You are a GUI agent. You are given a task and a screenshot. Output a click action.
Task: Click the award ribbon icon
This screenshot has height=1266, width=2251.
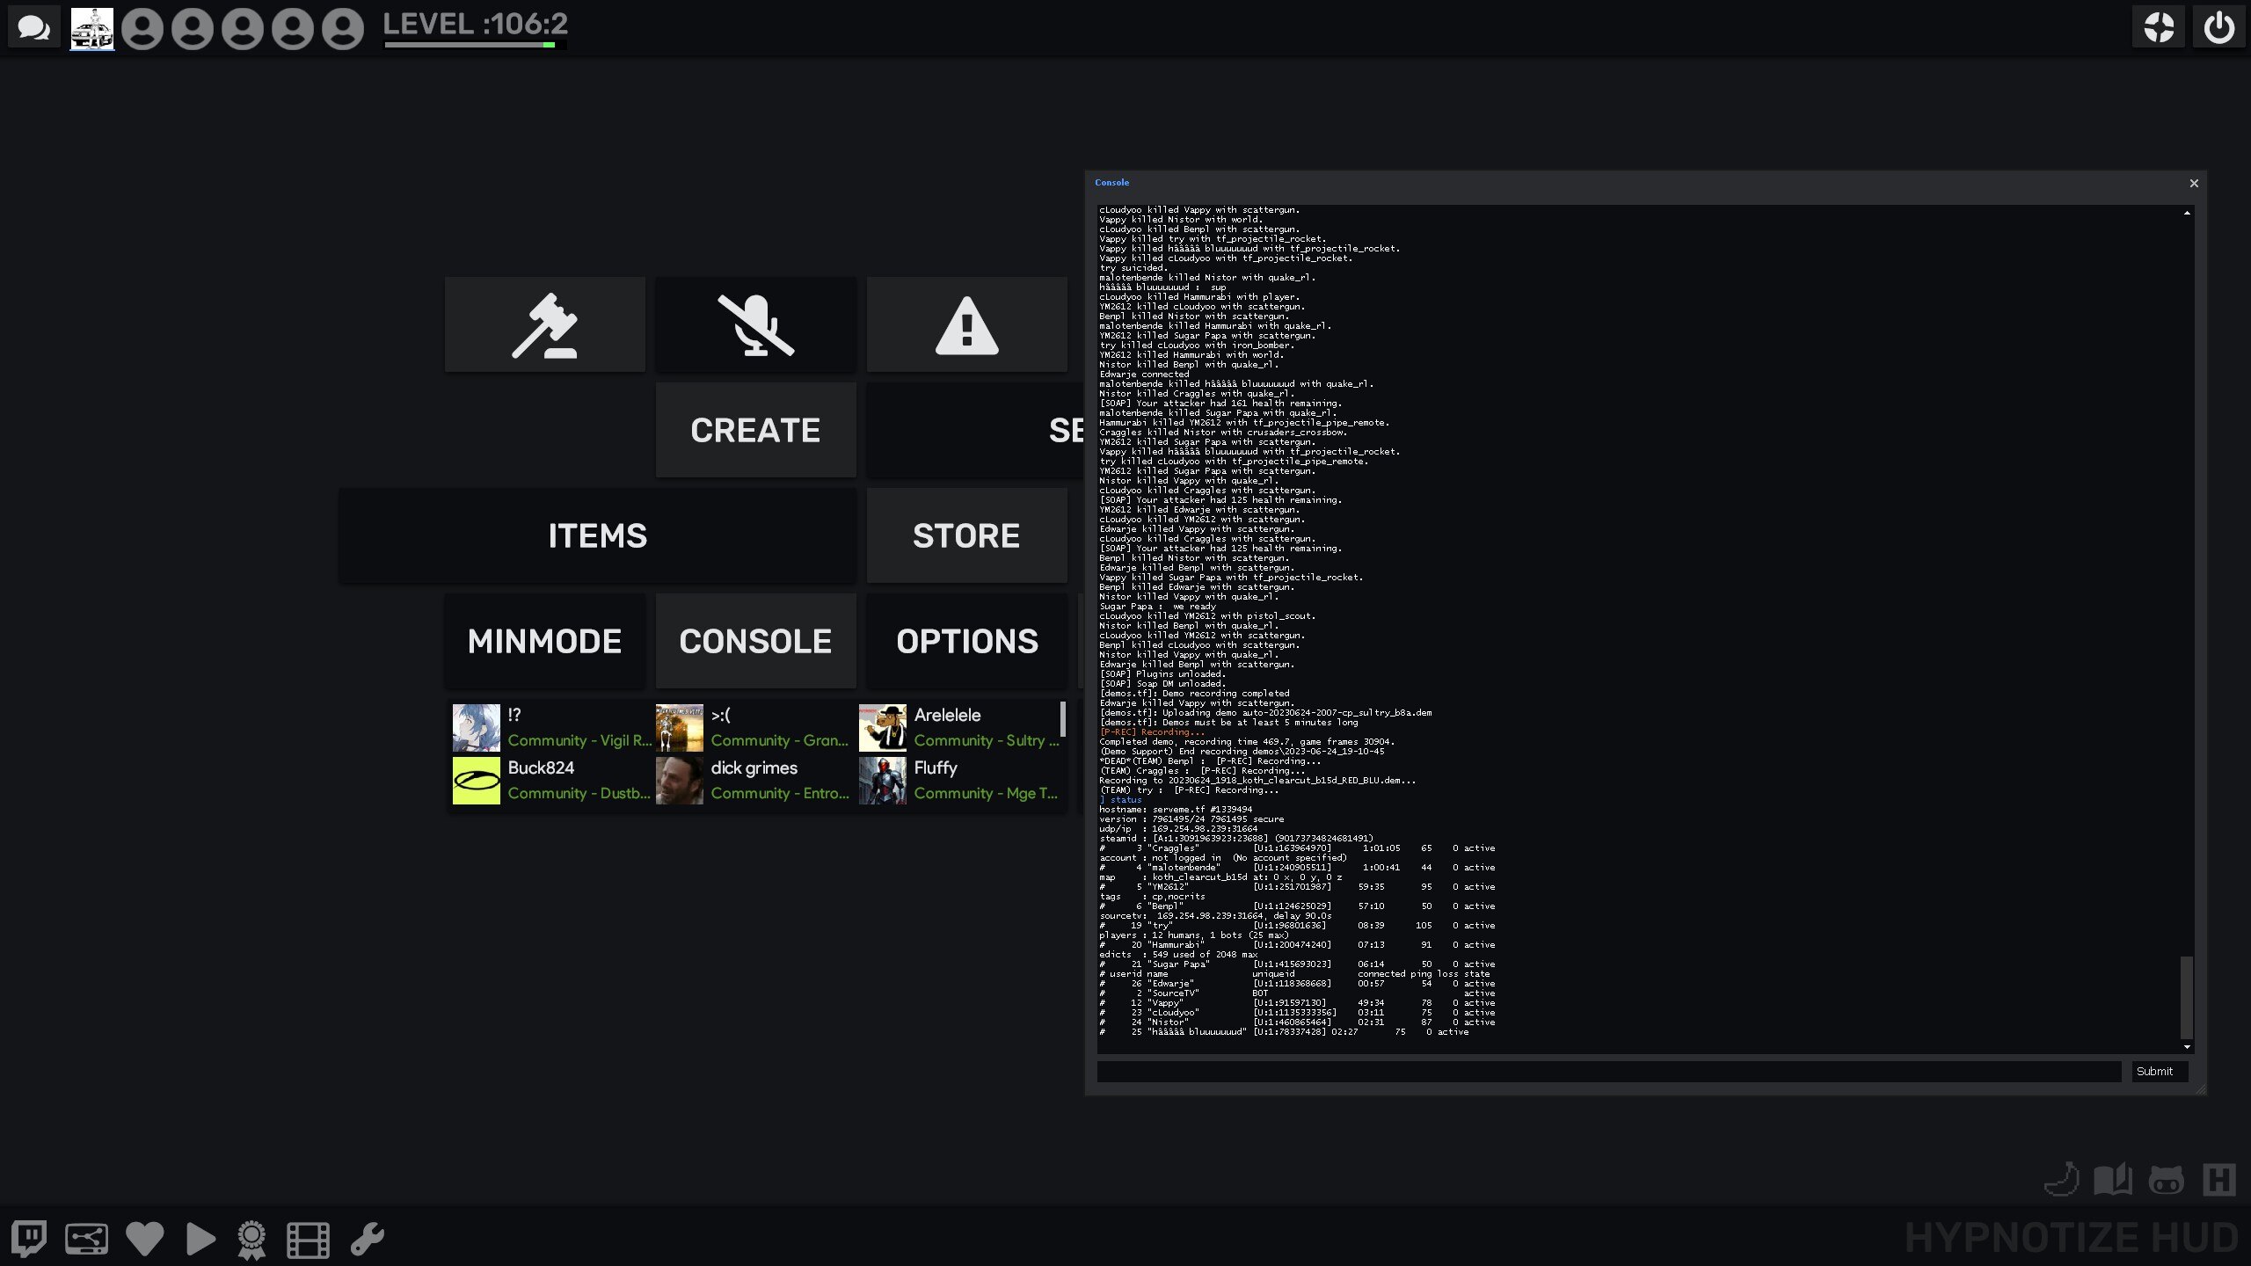click(251, 1240)
